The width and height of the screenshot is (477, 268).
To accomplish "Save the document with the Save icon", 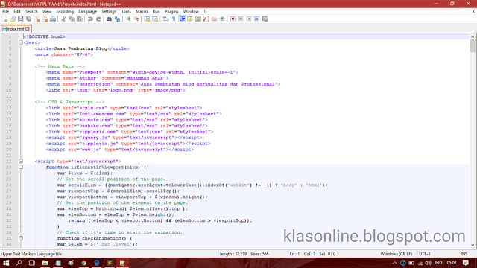I will coord(20,19).
